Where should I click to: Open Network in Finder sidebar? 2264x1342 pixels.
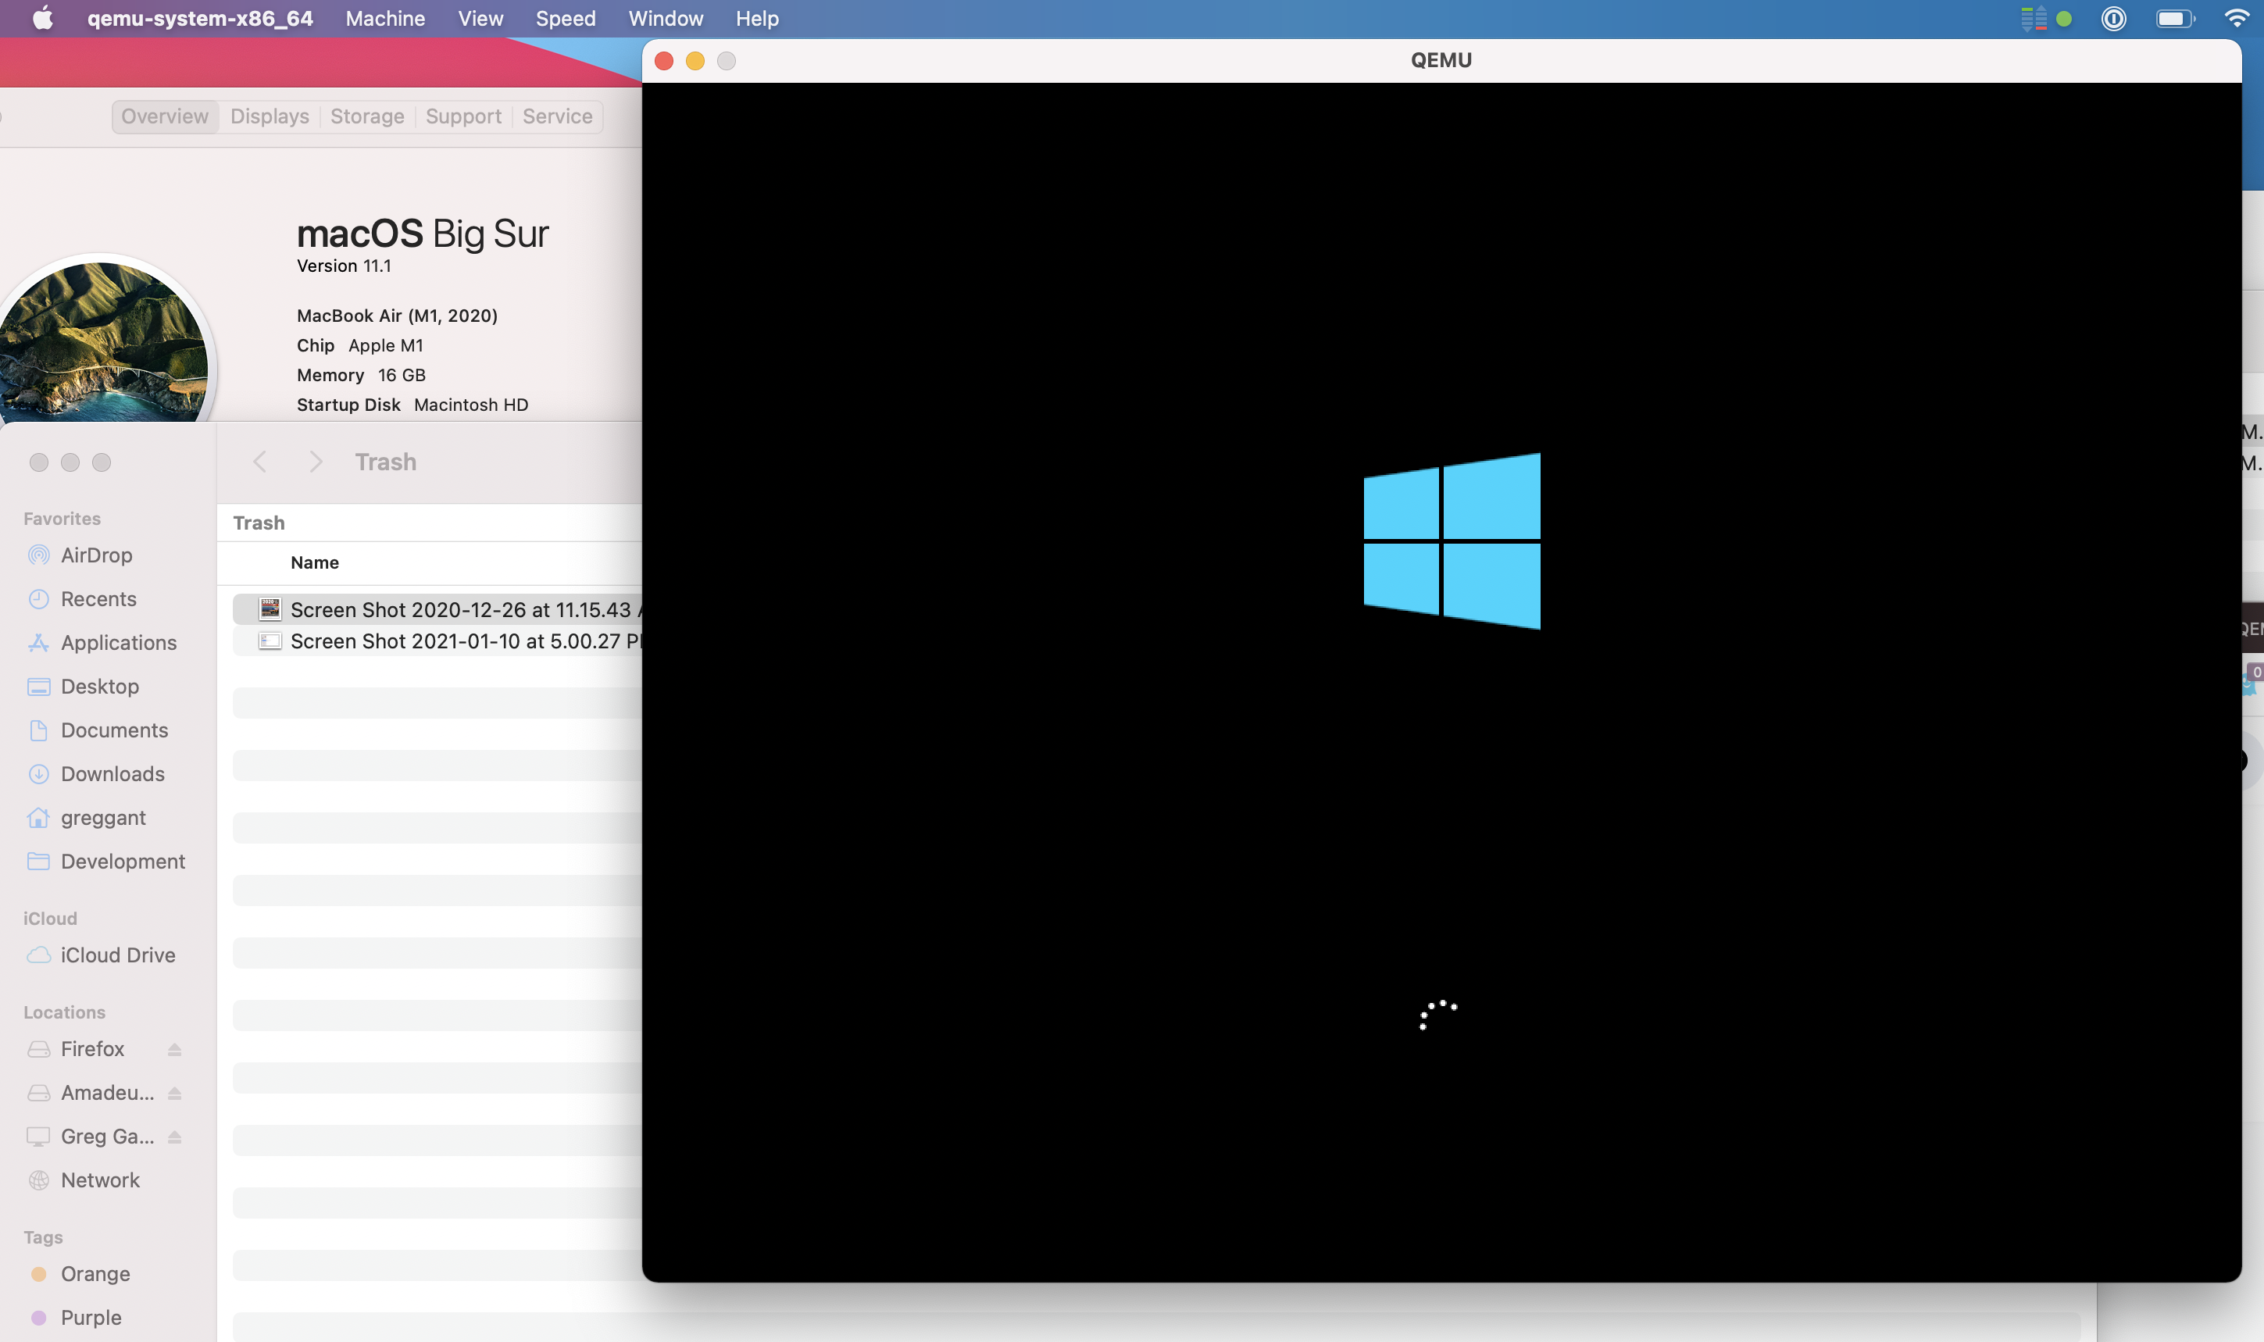tap(99, 1180)
